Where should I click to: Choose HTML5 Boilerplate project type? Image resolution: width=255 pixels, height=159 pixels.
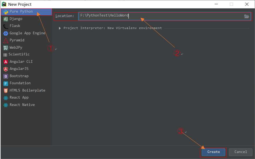pos(26,90)
